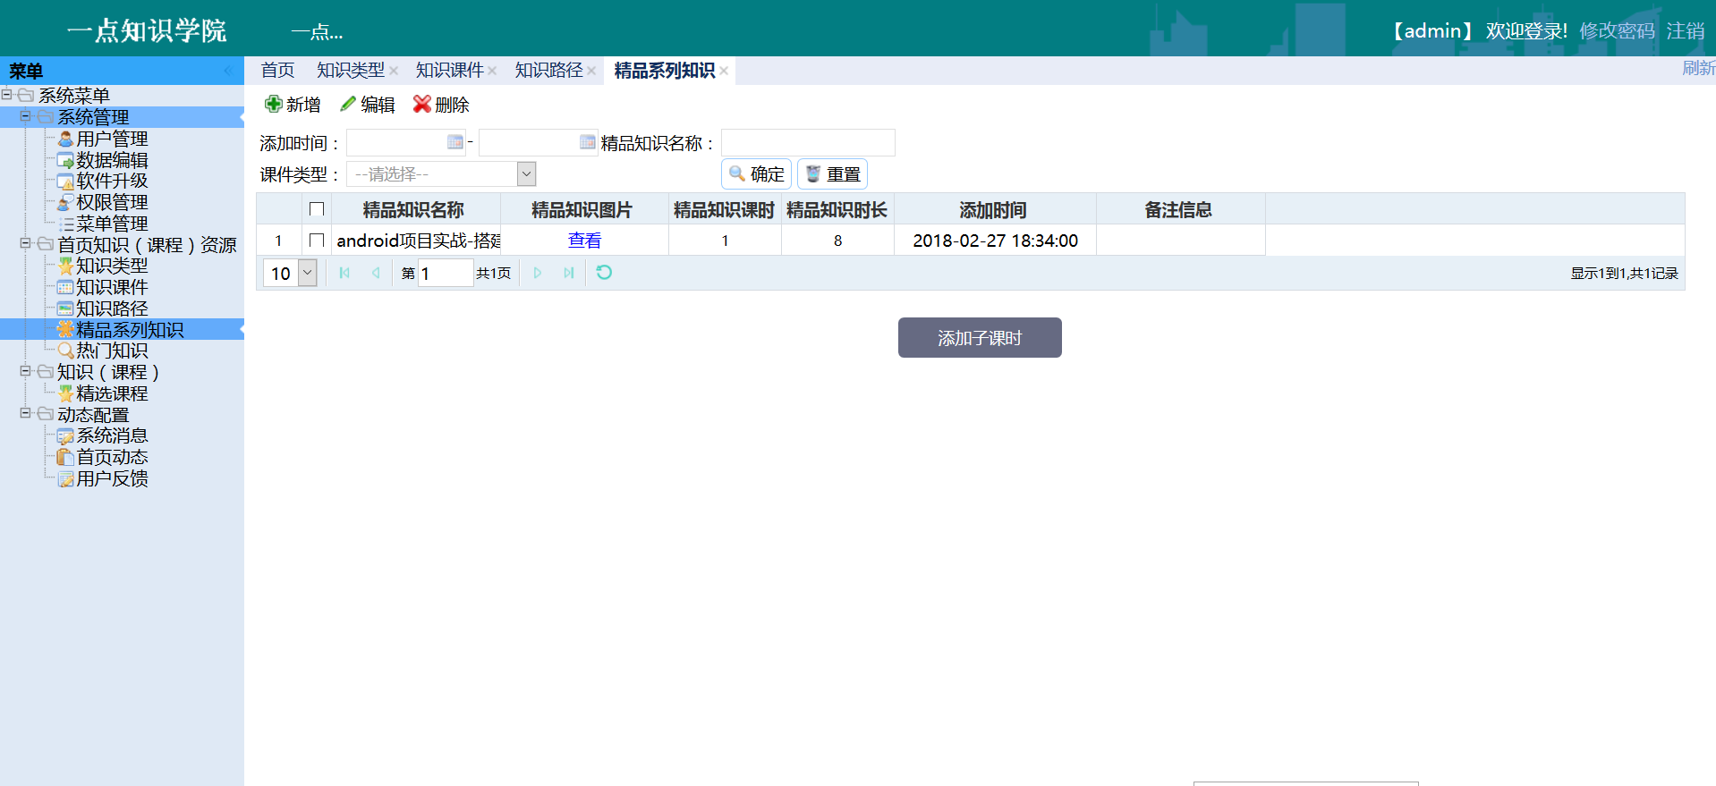
Task: Collapse the 首页知识(课程)资源 tree node
Action: point(26,243)
